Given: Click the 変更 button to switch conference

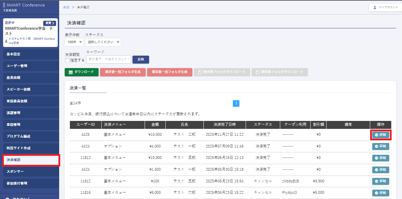Looking at the screenshot, I should 49,23.
